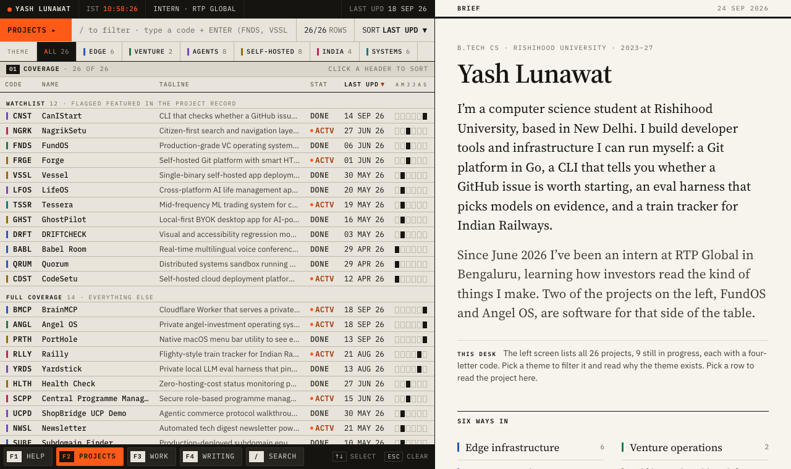This screenshot has width=791, height=469.
Task: Click the purple theme bar beside CNST
Action: (x=7, y=116)
